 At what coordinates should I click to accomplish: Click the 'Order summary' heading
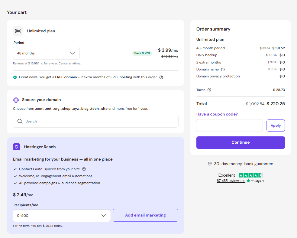coord(213,29)
